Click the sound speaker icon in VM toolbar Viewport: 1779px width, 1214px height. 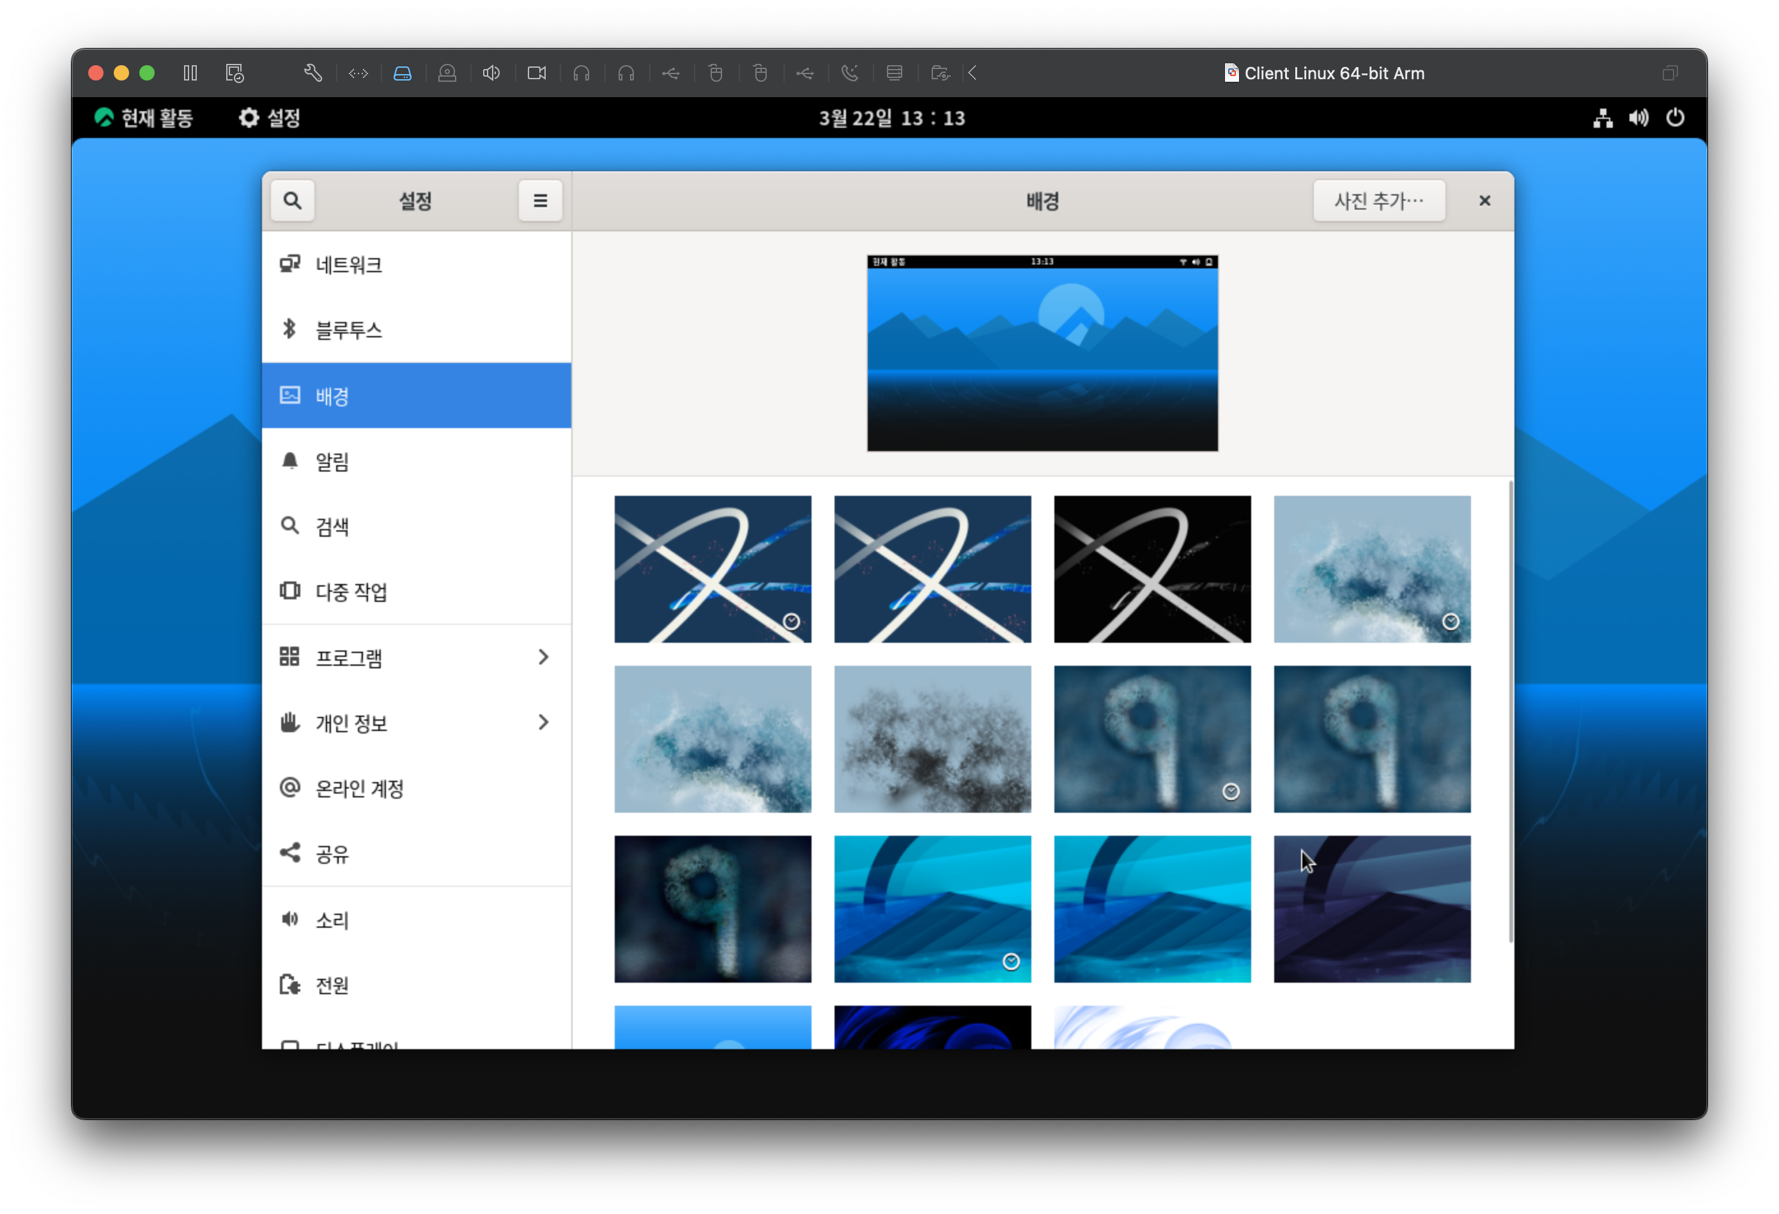491,73
